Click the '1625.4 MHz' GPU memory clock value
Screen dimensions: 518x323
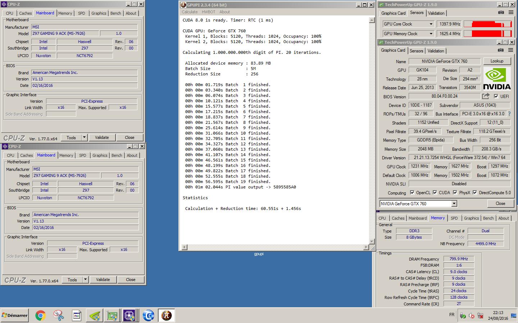450,34
